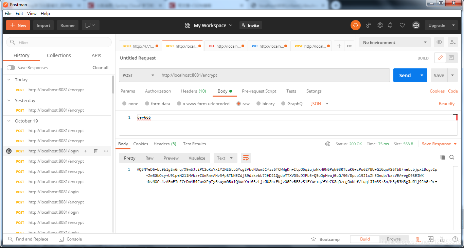Viewport: 464px width, 248px height.
Task: Click the heart icon in header
Action: [402, 25]
